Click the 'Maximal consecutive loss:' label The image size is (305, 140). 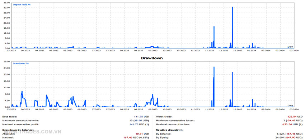173,124
